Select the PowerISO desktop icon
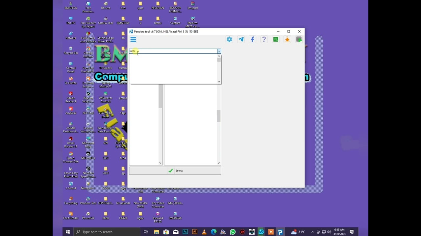Image resolution: width=421 pixels, height=236 pixels. (x=88, y=216)
